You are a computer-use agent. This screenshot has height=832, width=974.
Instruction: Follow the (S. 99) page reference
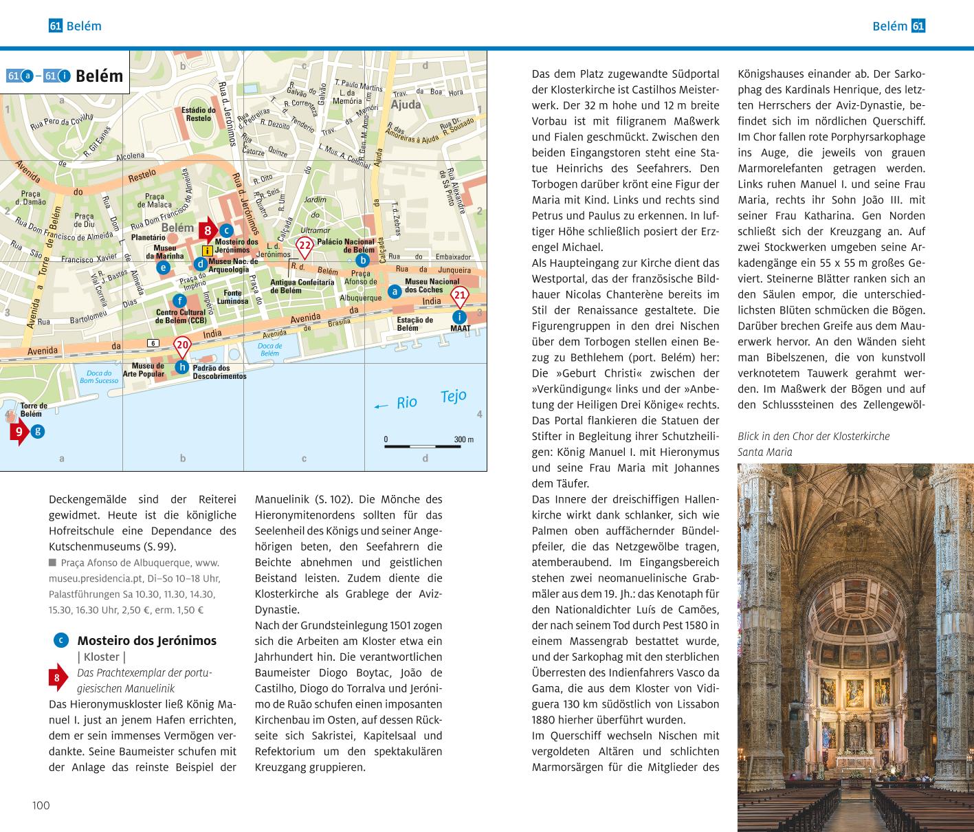pos(159,547)
